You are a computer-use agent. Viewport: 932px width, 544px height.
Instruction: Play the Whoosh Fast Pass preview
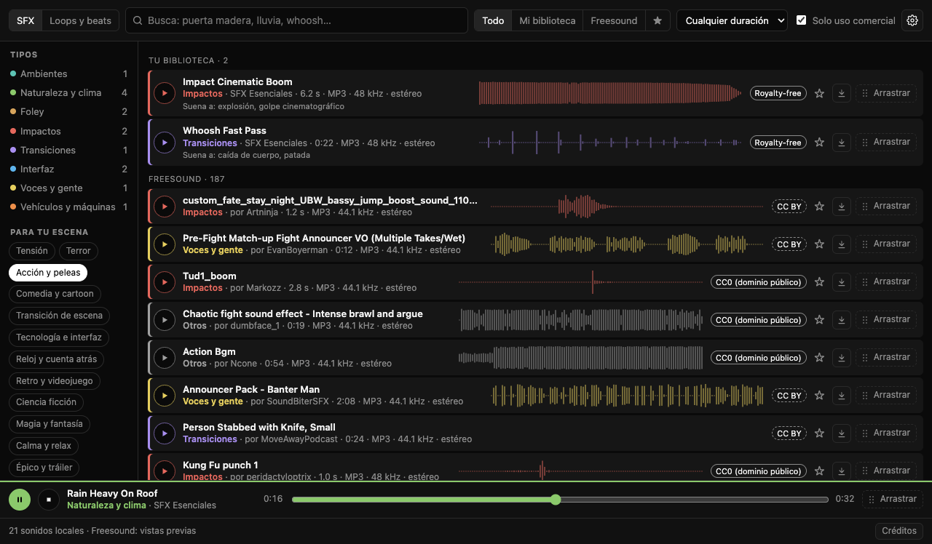coord(165,142)
